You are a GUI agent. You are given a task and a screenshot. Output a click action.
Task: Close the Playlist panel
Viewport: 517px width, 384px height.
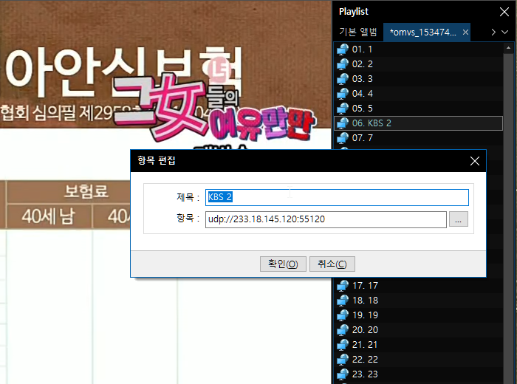[504, 12]
